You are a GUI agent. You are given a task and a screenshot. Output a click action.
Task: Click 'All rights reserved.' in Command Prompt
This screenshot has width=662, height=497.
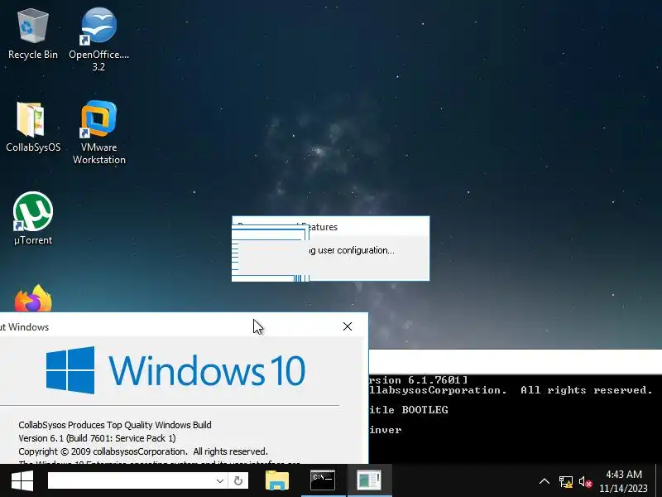click(x=587, y=390)
